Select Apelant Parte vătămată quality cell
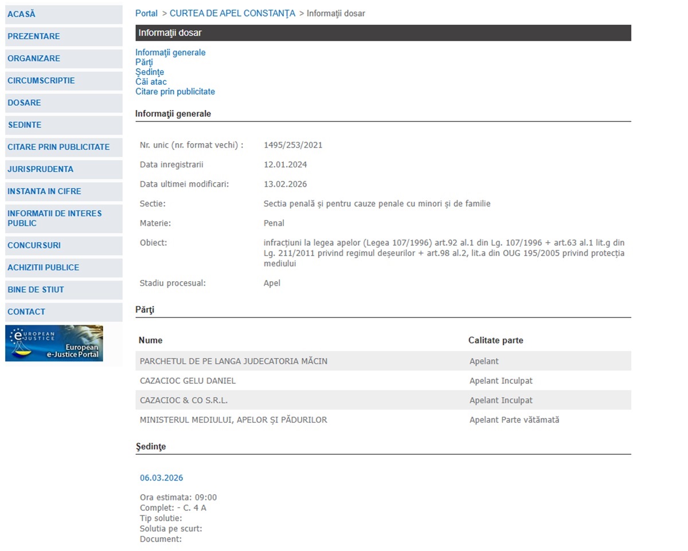The height and width of the screenshot is (551, 688). click(514, 420)
